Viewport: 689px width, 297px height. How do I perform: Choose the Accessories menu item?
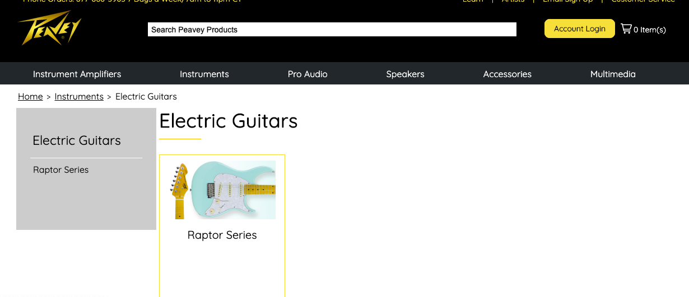pos(507,74)
